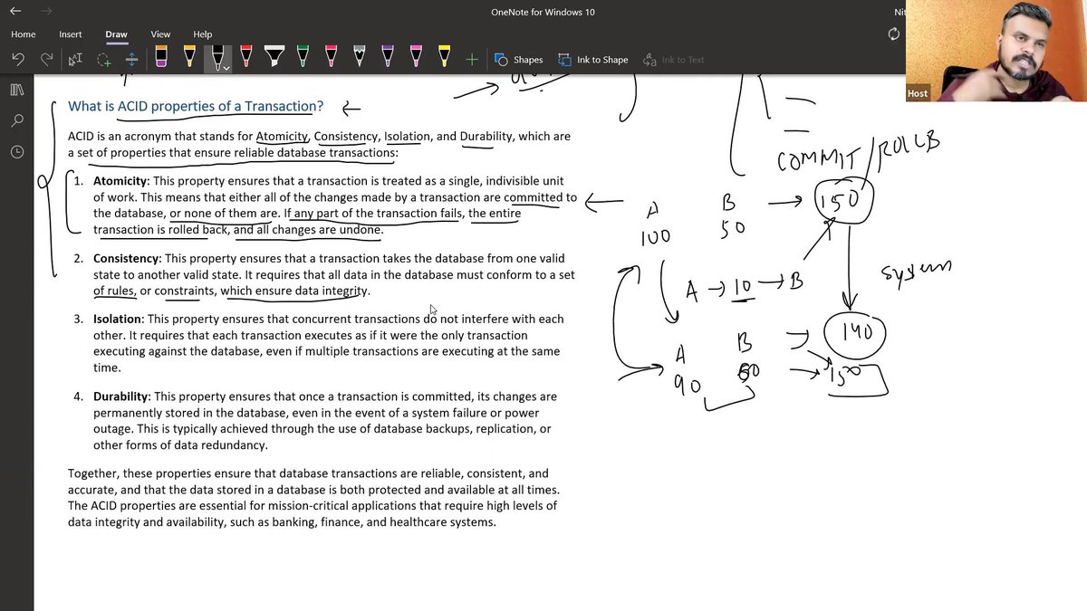
Task: Redo the last undone action
Action: pyautogui.click(x=47, y=60)
